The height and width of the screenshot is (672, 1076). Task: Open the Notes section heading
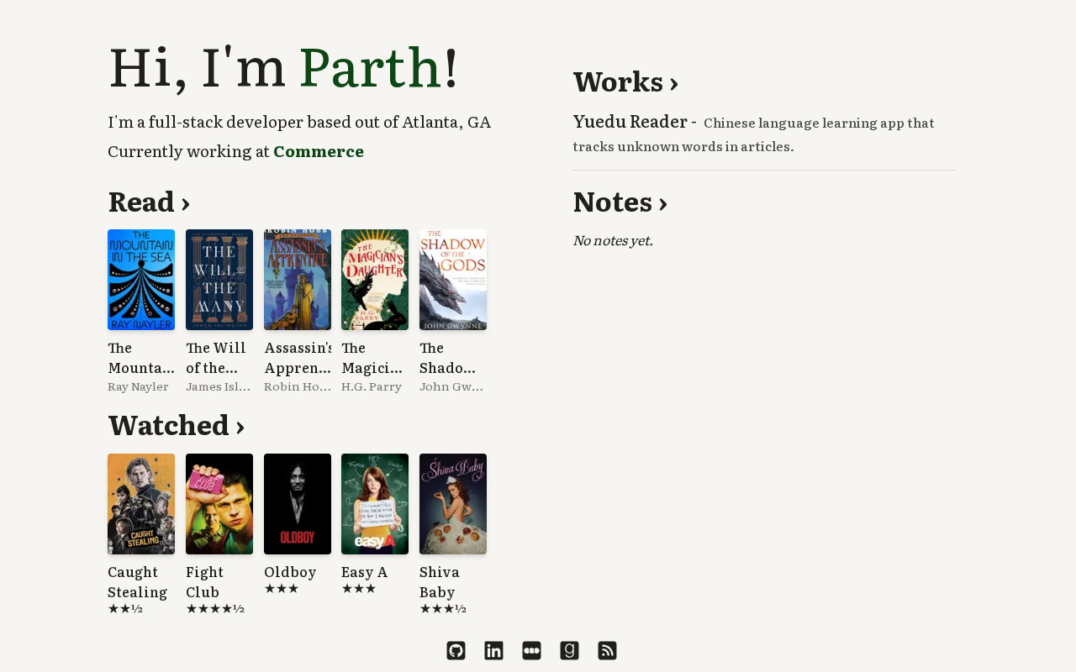[x=620, y=202]
